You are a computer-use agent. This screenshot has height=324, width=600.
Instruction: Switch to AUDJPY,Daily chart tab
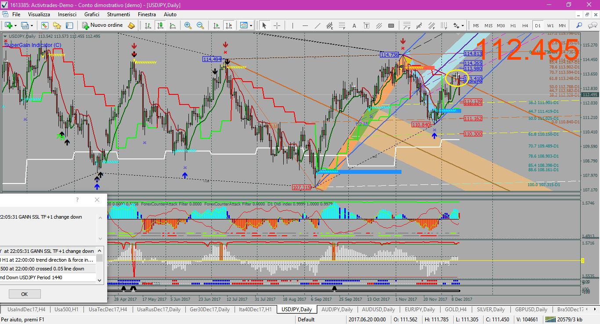point(337,310)
